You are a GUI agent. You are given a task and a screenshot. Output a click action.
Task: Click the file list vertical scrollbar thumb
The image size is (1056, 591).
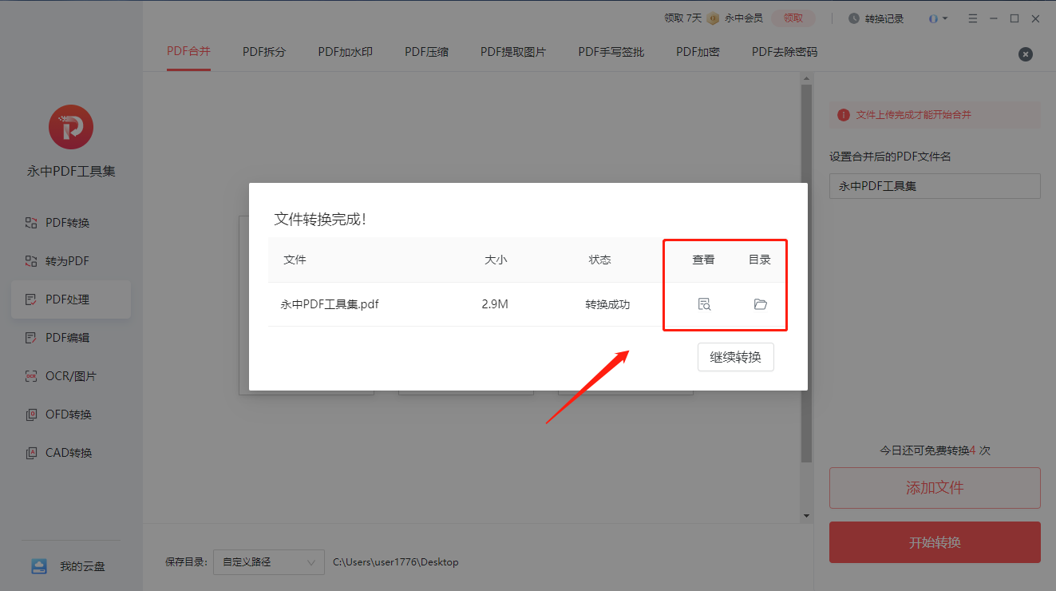pos(806,274)
